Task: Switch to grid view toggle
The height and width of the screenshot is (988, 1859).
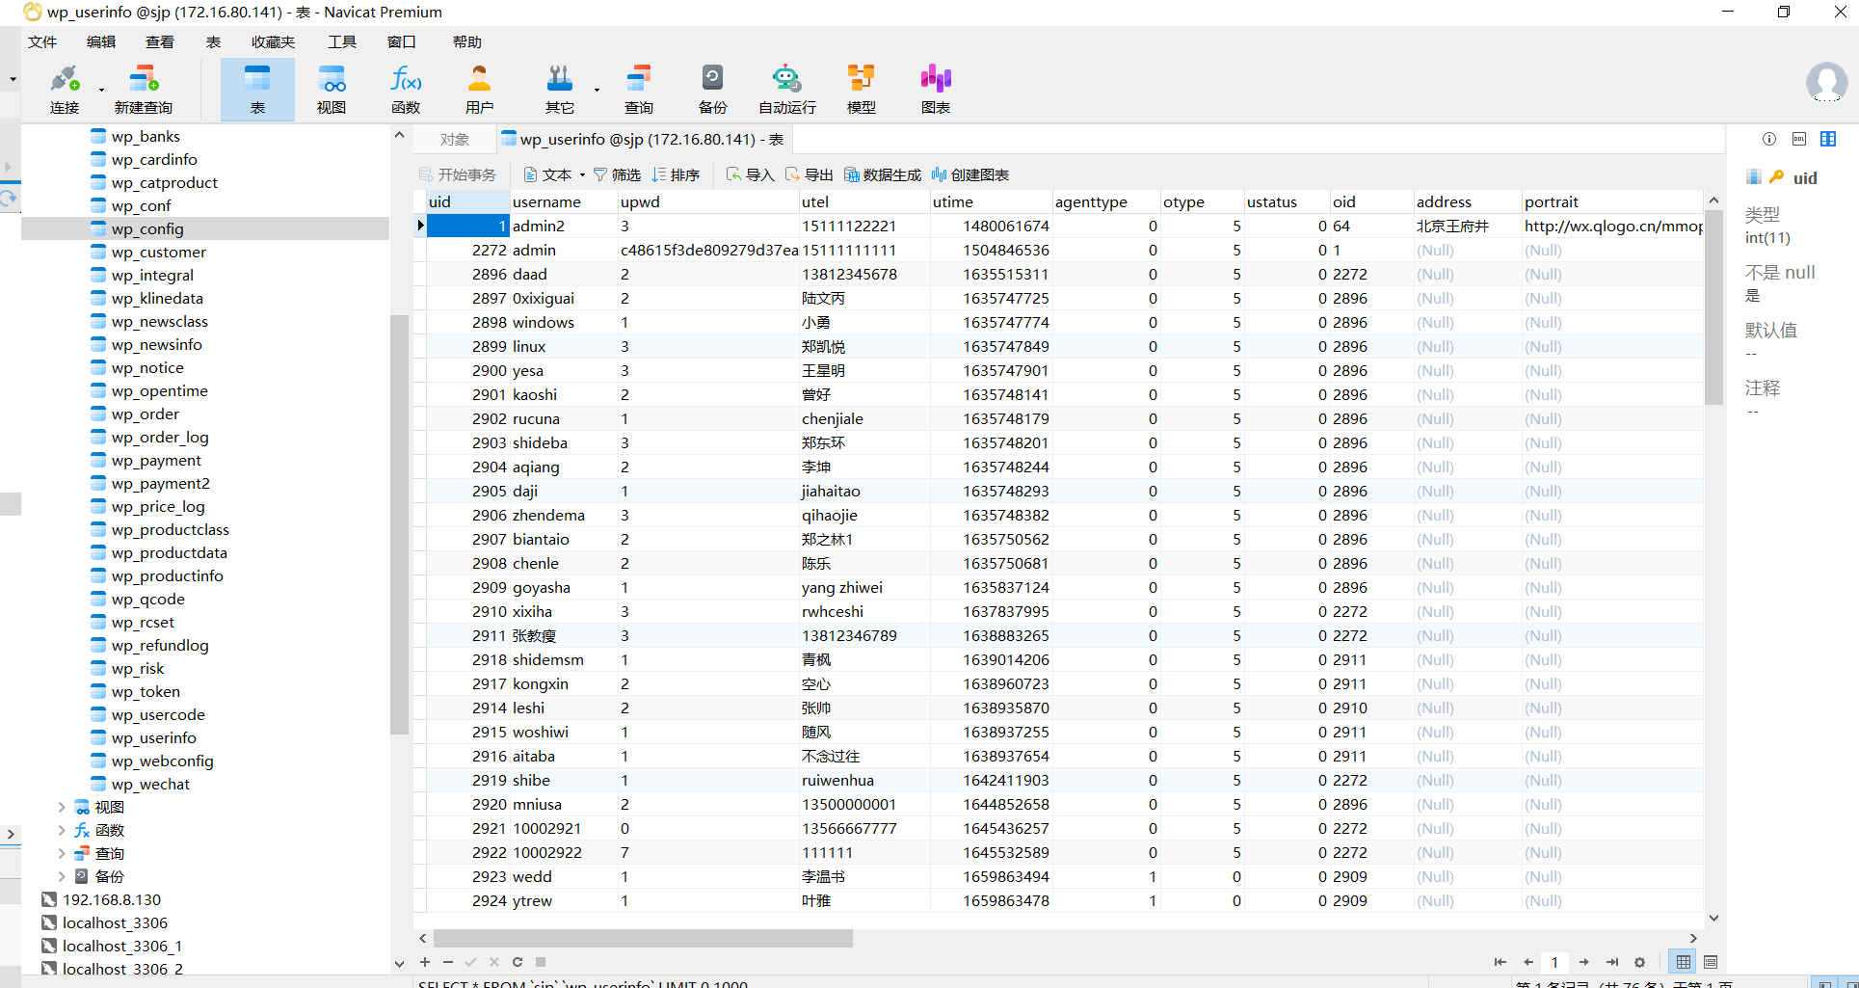Action: tap(1684, 962)
